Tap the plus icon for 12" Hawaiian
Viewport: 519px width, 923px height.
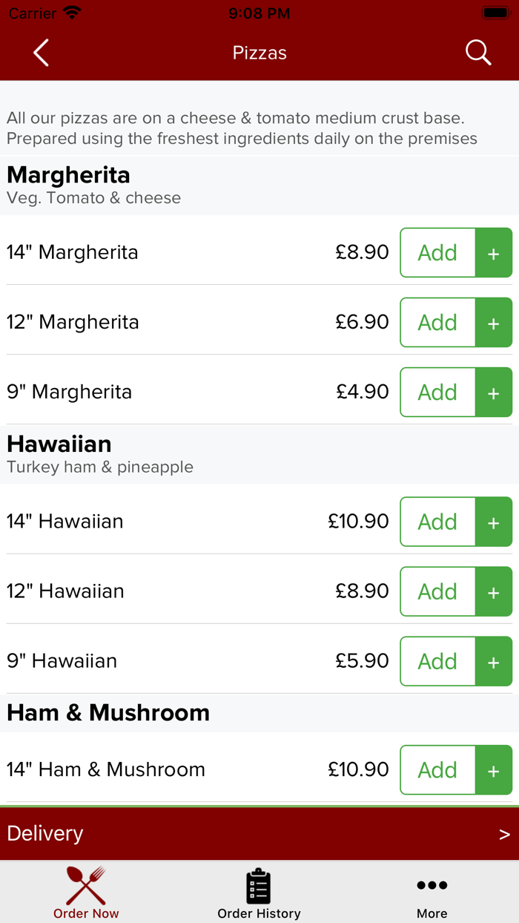pyautogui.click(x=493, y=591)
